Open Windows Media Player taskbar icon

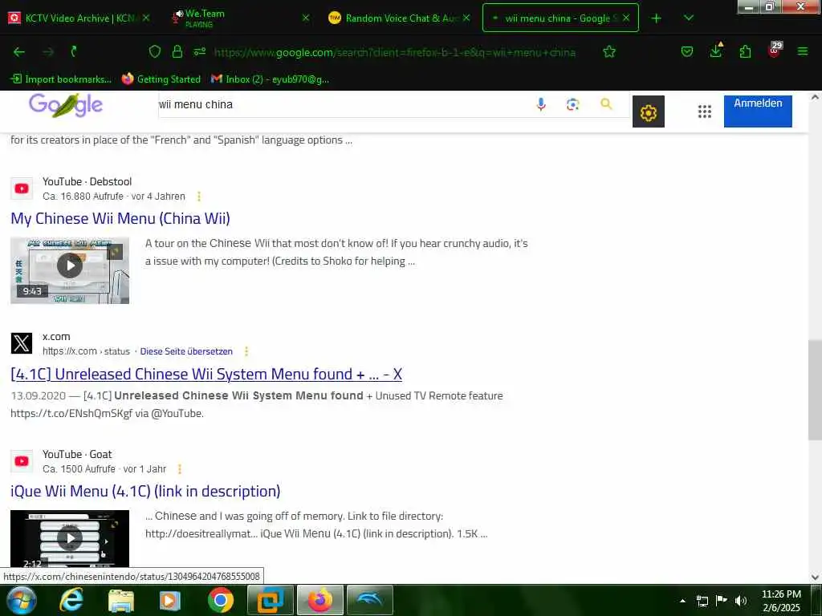click(170, 601)
